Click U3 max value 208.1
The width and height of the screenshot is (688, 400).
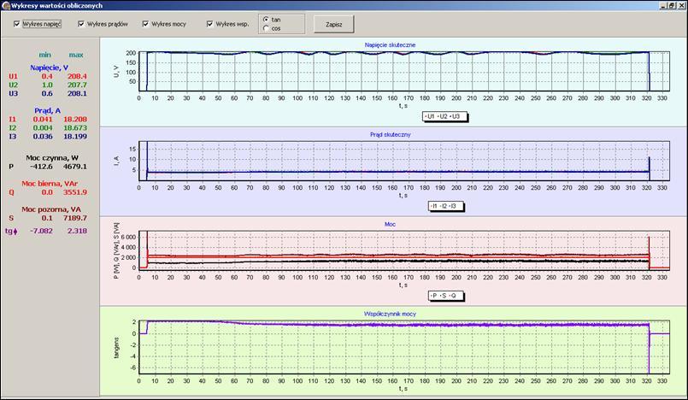click(77, 93)
